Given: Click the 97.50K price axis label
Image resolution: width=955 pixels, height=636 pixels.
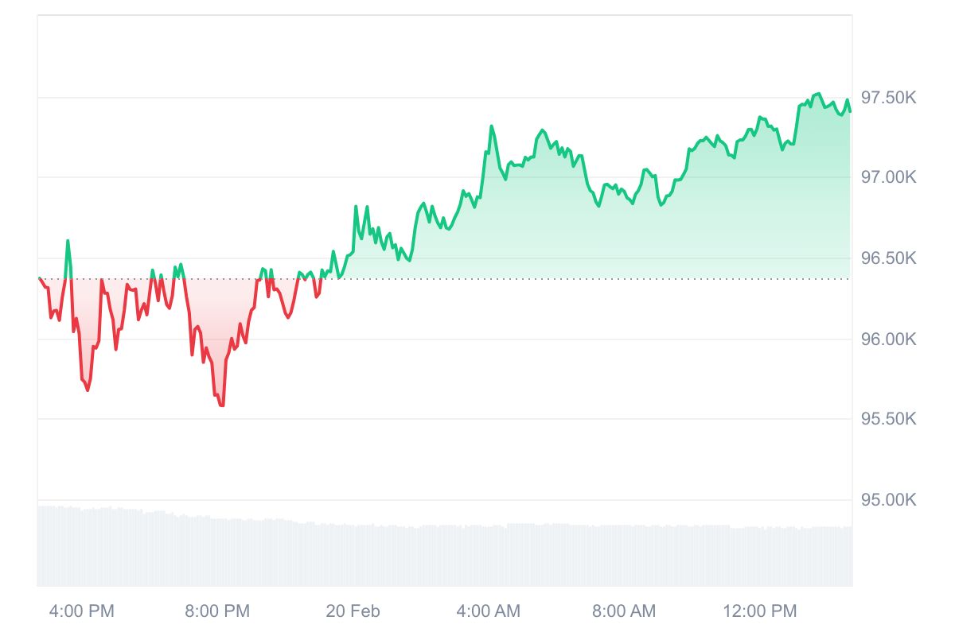Looking at the screenshot, I should (x=890, y=98).
